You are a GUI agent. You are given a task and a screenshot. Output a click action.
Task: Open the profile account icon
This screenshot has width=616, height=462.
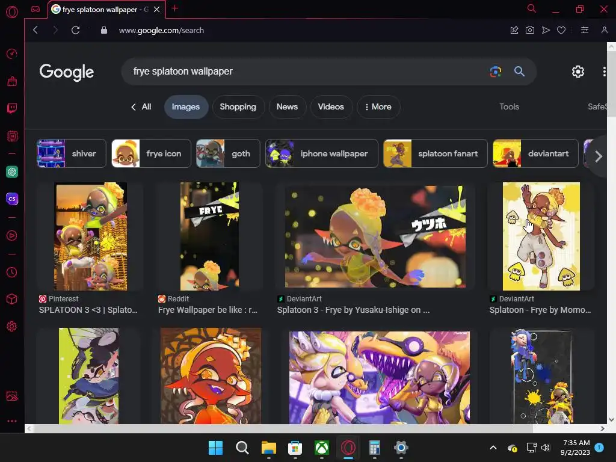(604, 30)
